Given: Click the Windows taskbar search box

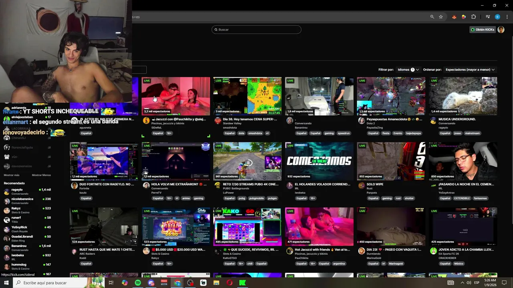Looking at the screenshot, I should (x=59, y=283).
